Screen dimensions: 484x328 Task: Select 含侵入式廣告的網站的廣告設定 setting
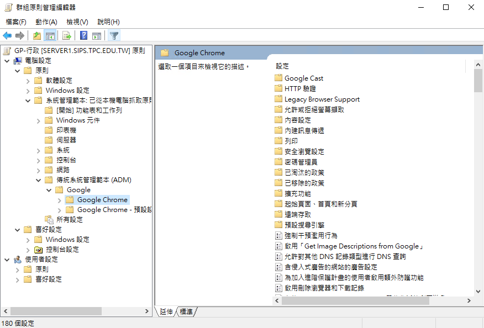coord(331,267)
